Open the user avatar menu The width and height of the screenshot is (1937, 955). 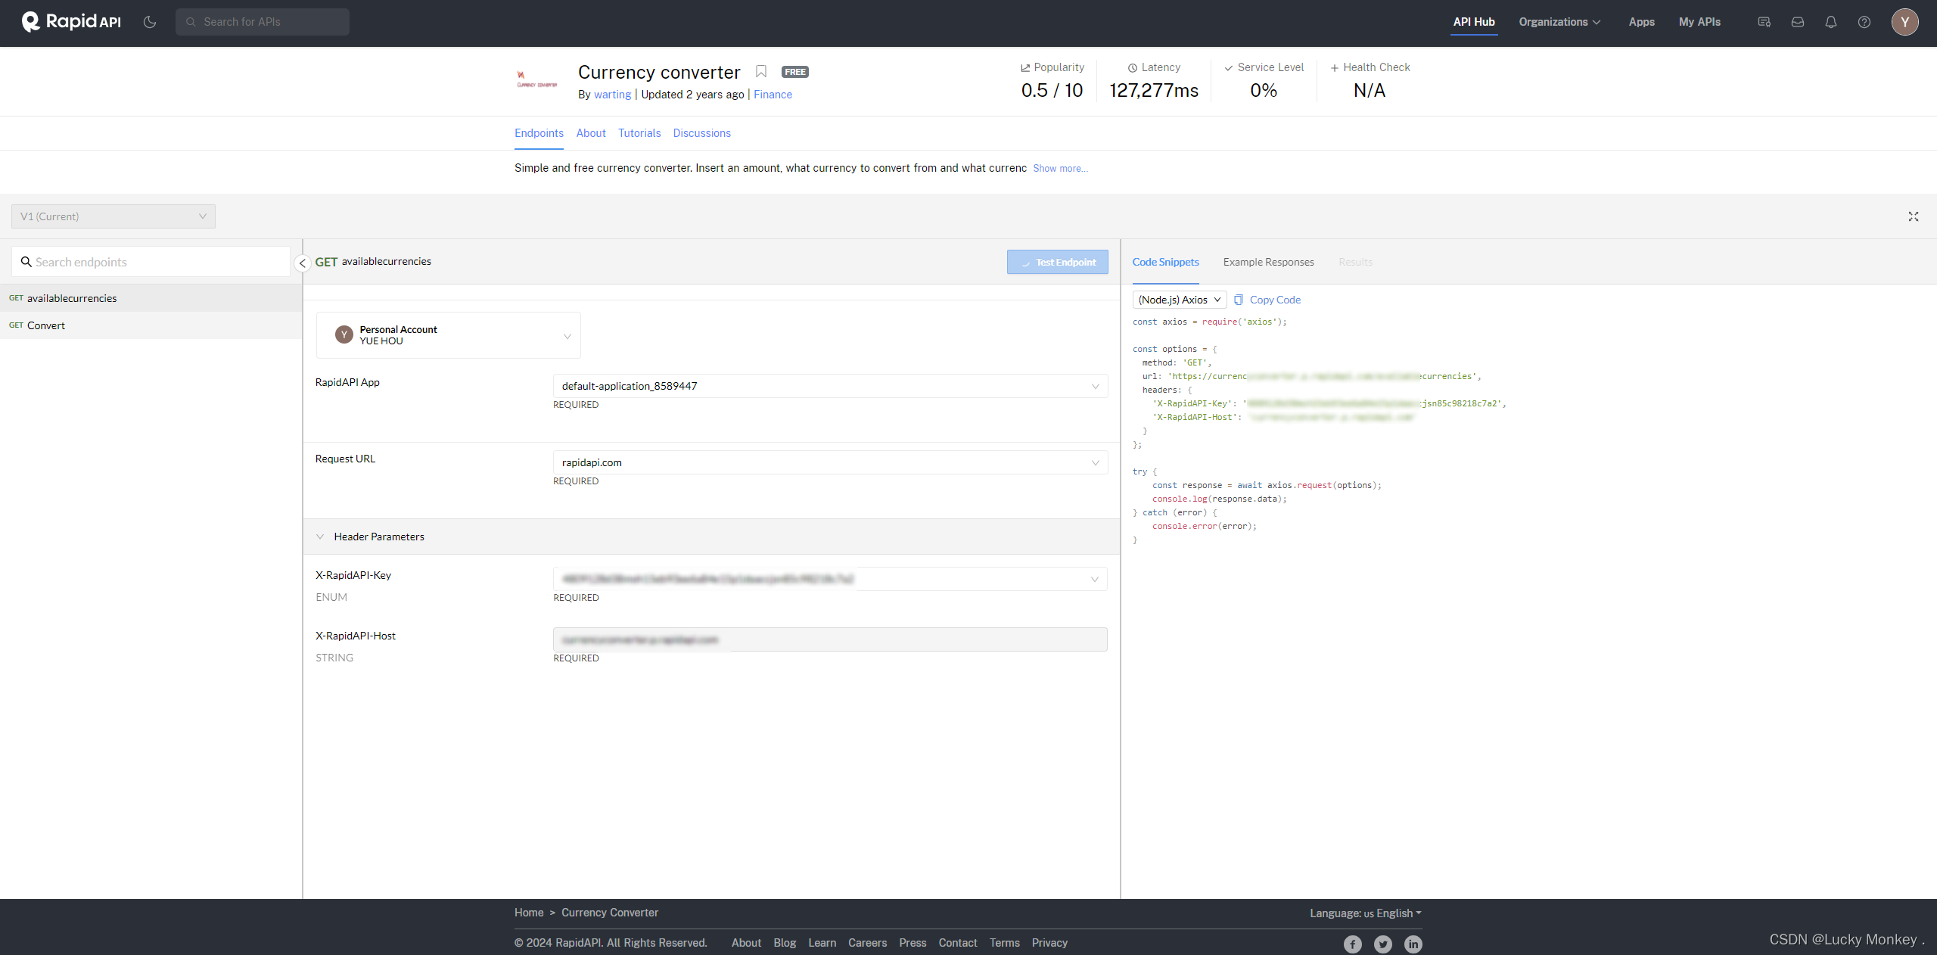(x=1904, y=22)
